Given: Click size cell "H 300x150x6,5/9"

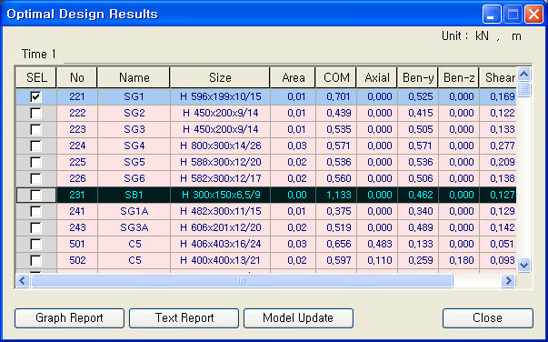Looking at the screenshot, I should point(221,195).
